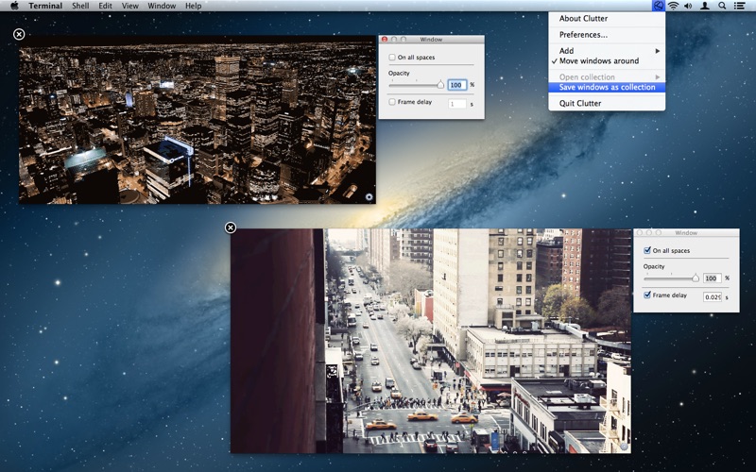756x472 pixels.
Task: Enable On all spaces in upper Window panel
Action: click(393, 58)
